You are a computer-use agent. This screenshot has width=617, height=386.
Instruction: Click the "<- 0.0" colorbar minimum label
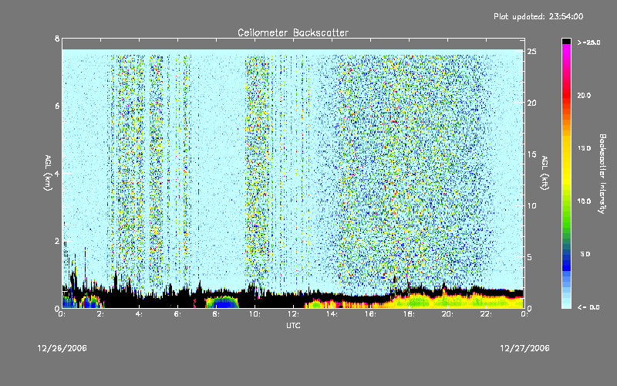click(x=588, y=307)
